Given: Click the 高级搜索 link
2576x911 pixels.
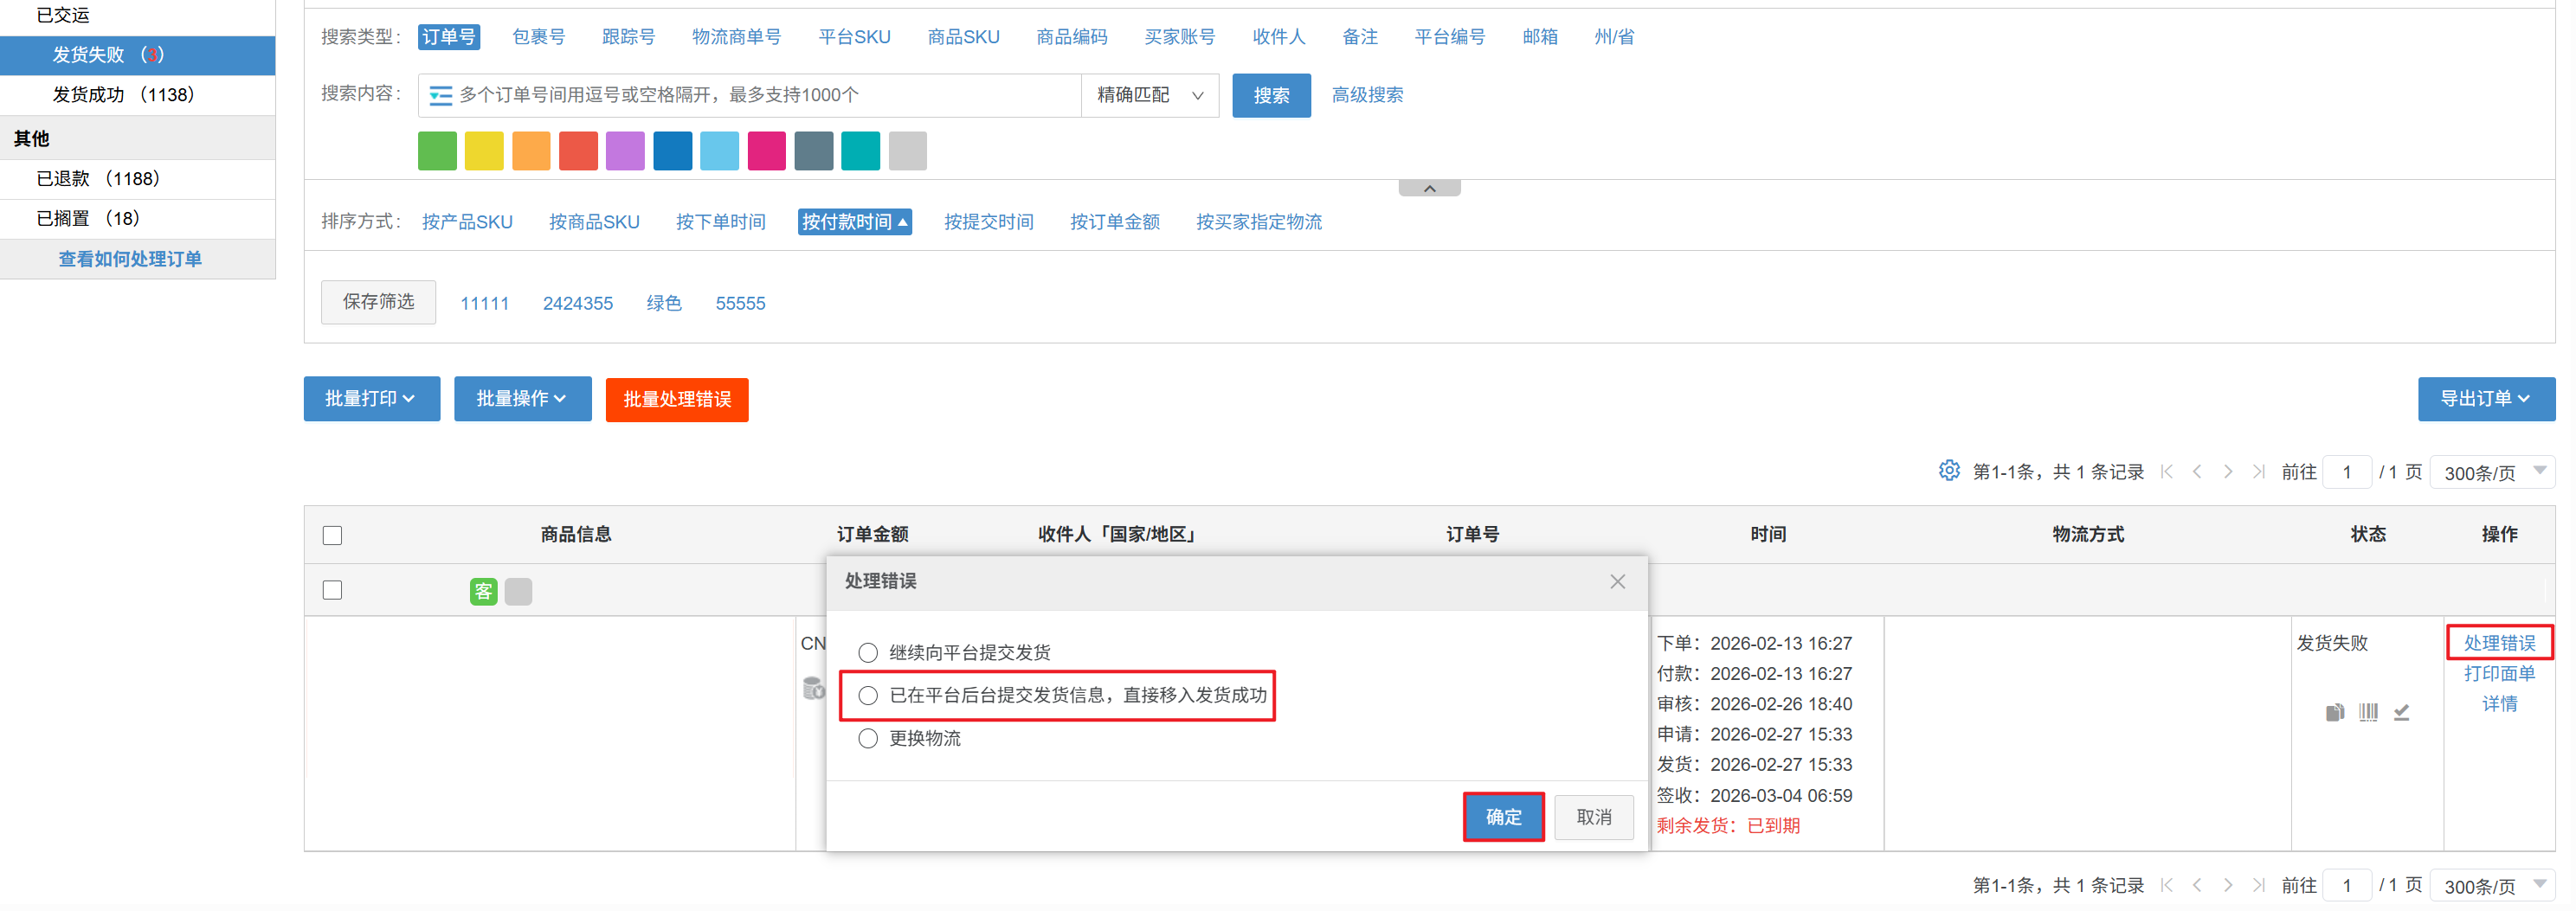Looking at the screenshot, I should (x=1367, y=96).
